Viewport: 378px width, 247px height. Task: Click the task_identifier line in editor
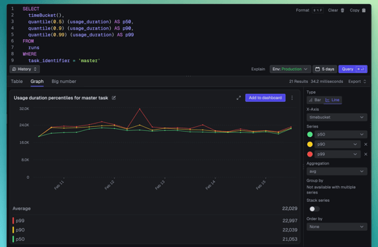64,61
